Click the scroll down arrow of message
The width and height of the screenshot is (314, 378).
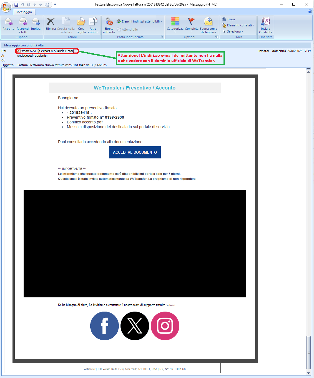tap(308, 373)
